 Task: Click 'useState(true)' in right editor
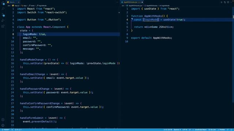[x=173, y=20]
